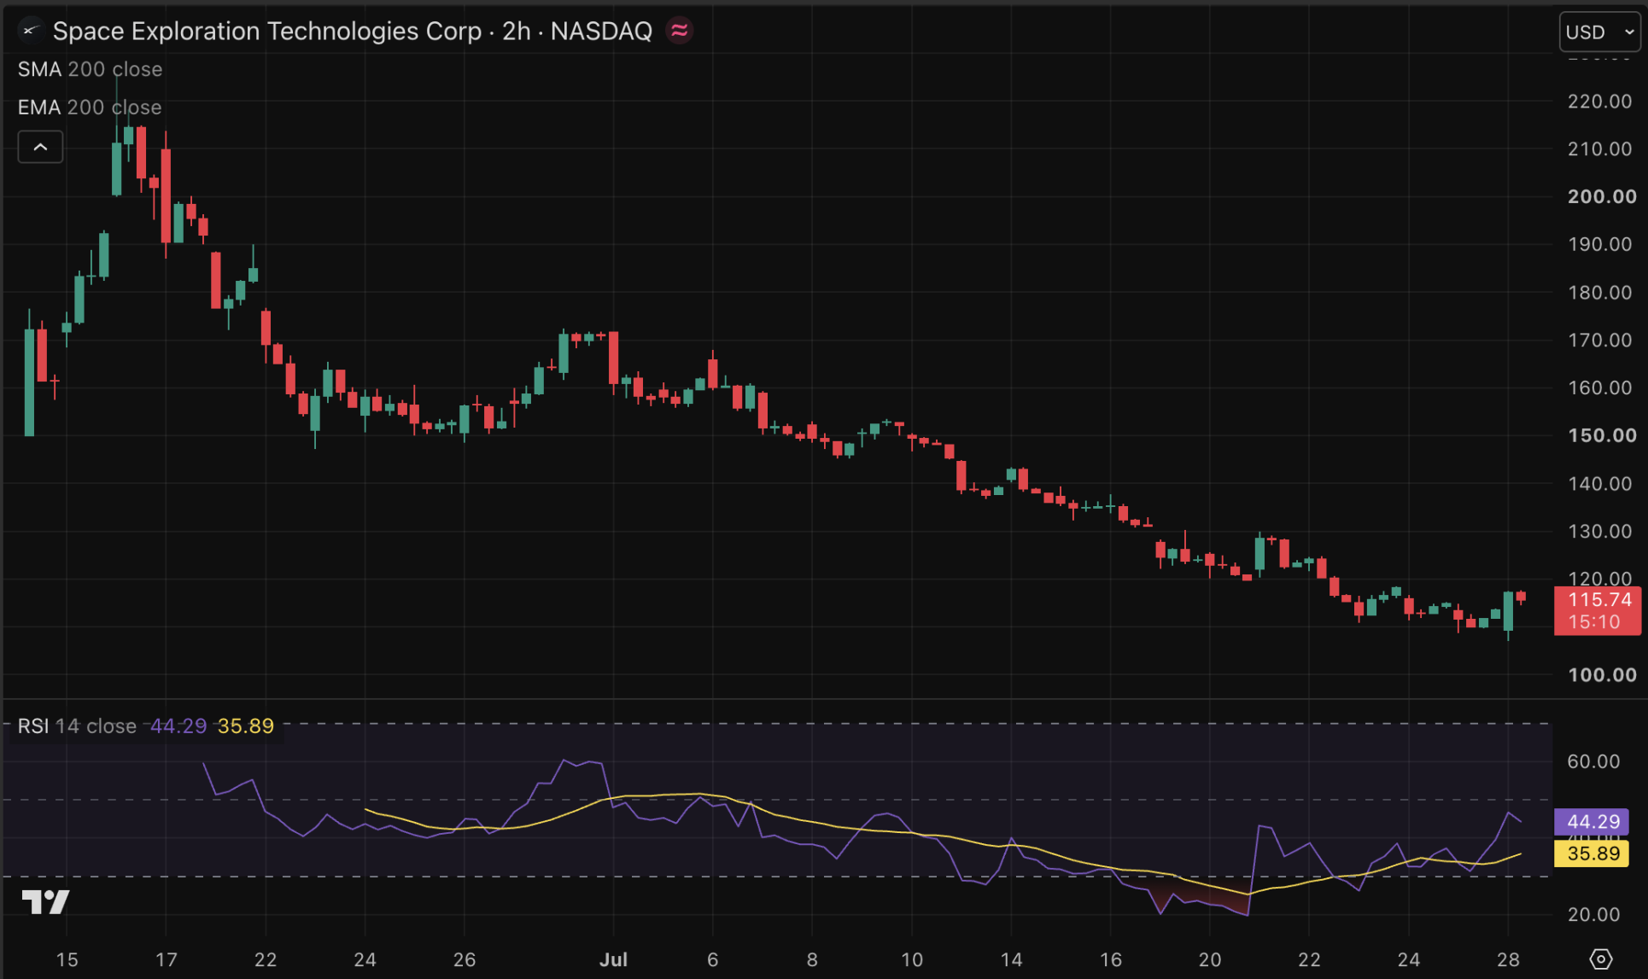Viewport: 1648px width, 979px height.
Task: Open the USD currency dropdown
Action: click(1599, 32)
